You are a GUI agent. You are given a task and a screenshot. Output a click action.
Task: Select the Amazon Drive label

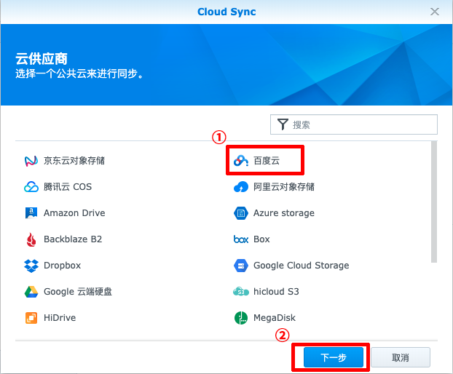[x=74, y=213]
